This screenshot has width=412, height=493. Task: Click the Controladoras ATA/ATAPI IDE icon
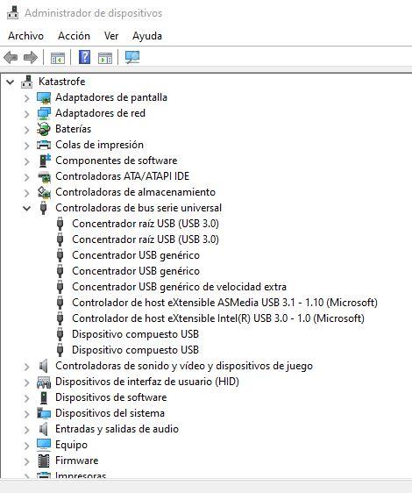click(x=45, y=176)
